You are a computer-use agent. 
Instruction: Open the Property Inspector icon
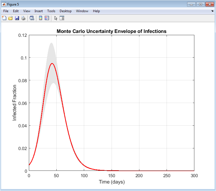[62, 18]
